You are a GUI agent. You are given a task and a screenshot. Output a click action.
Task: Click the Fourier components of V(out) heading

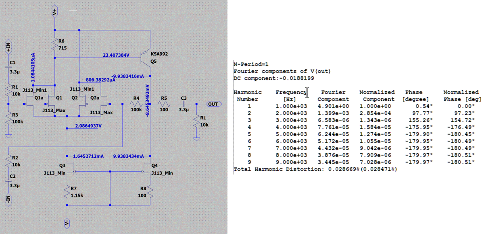282,71
